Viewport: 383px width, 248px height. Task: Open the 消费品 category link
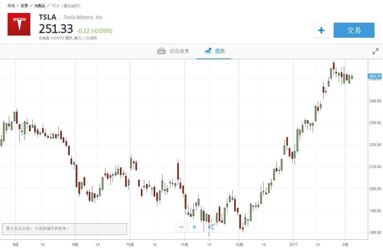(39, 6)
